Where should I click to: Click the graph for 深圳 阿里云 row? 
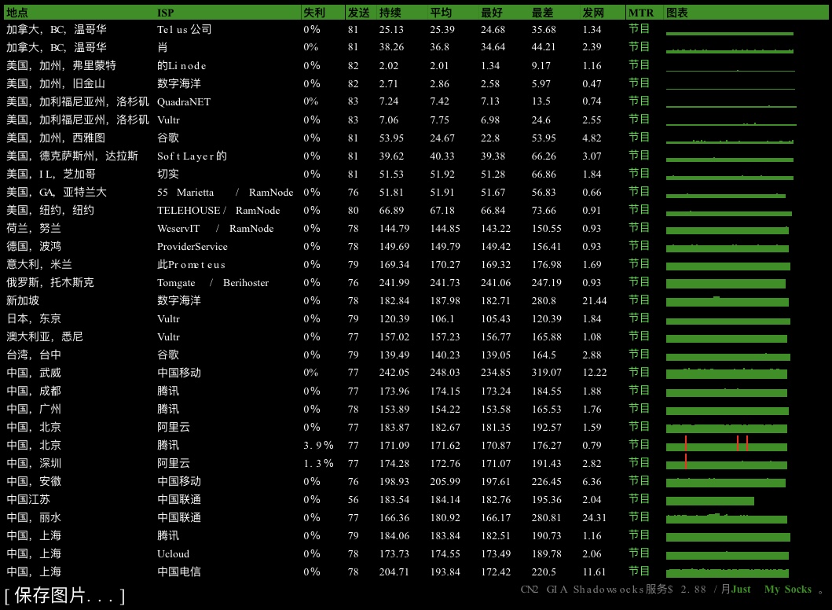click(727, 462)
